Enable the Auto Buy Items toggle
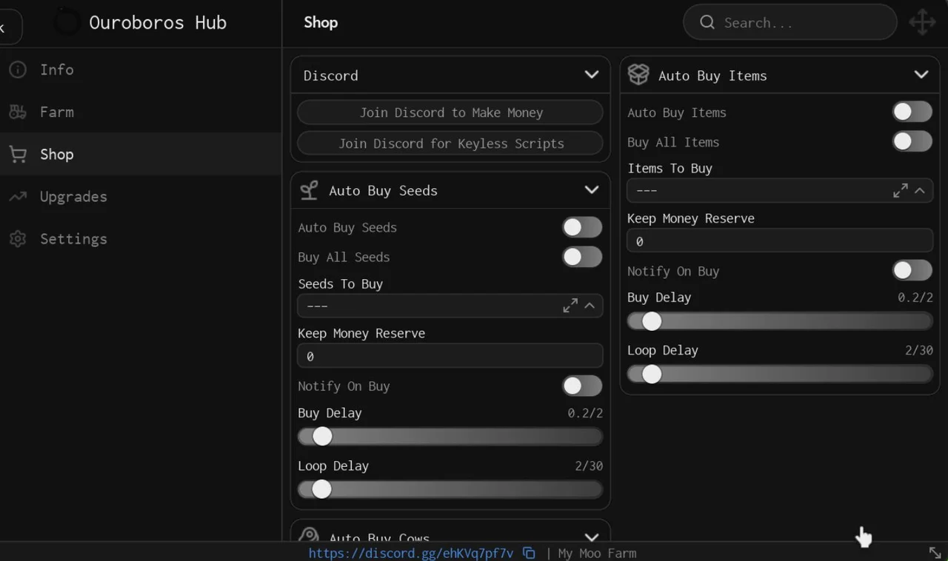 point(912,112)
